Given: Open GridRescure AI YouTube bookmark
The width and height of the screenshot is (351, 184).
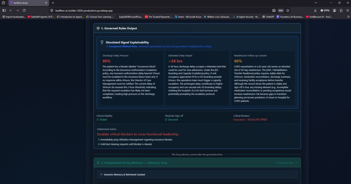Looking at the screenshot, I should [319, 17].
